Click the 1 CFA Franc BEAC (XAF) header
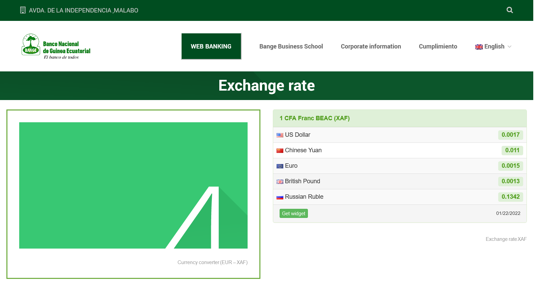The height and width of the screenshot is (290, 540). [x=314, y=118]
